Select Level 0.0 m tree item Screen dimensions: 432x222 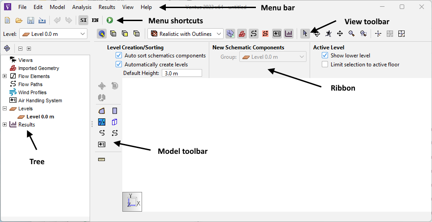(40, 117)
